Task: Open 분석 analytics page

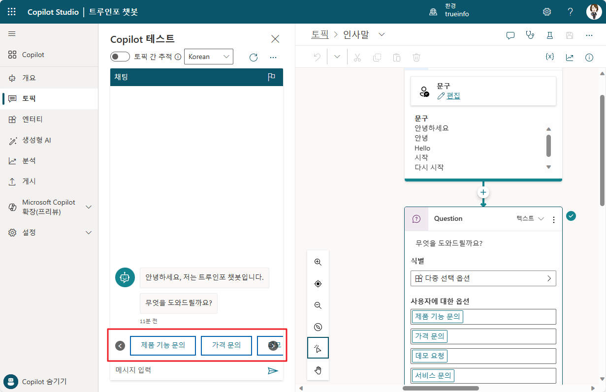Action: [x=49, y=161]
